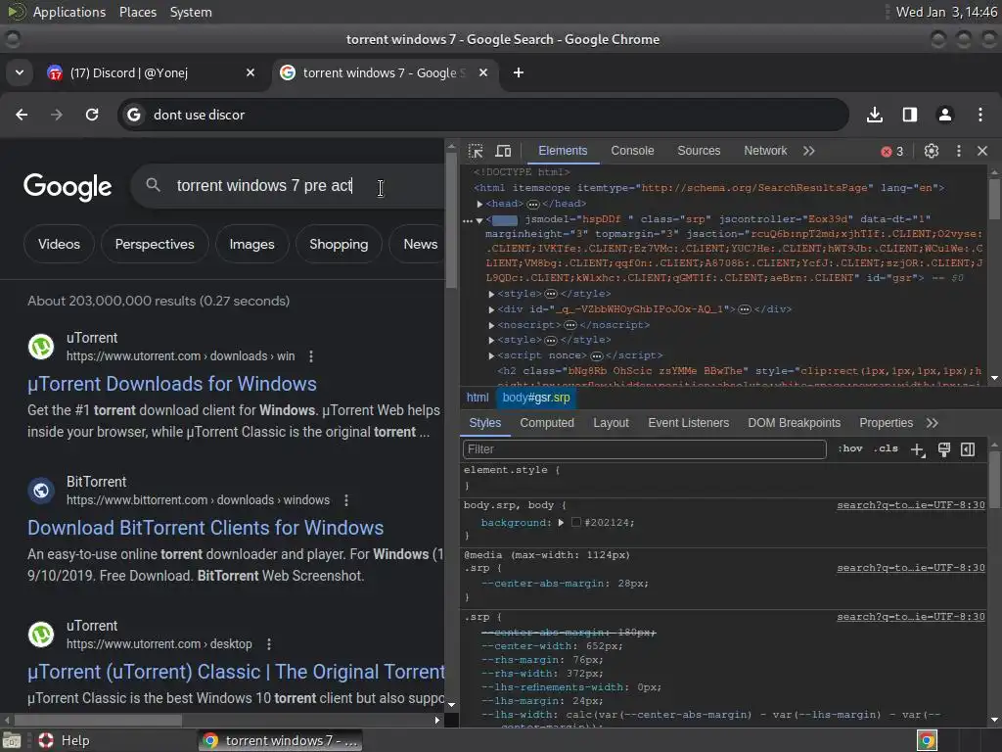Open Applications menu in top panel
The width and height of the screenshot is (1002, 752).
click(x=69, y=12)
